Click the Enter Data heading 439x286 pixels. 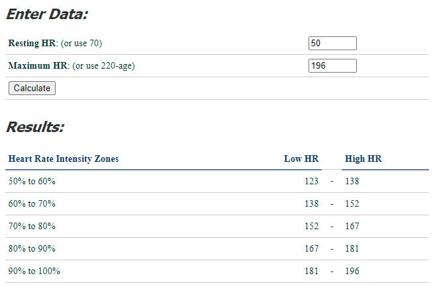(46, 14)
